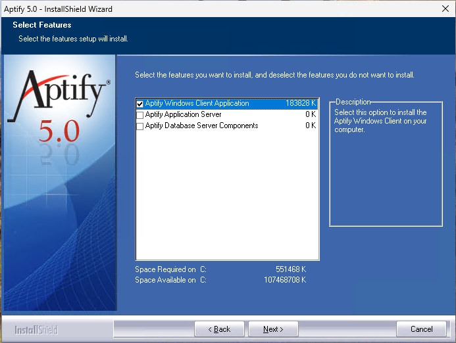Click the Select Features heading

[x=42, y=25]
